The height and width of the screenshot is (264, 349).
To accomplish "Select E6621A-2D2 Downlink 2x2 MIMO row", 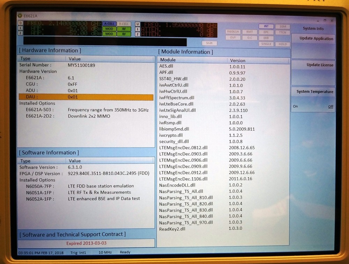I will pos(86,116).
